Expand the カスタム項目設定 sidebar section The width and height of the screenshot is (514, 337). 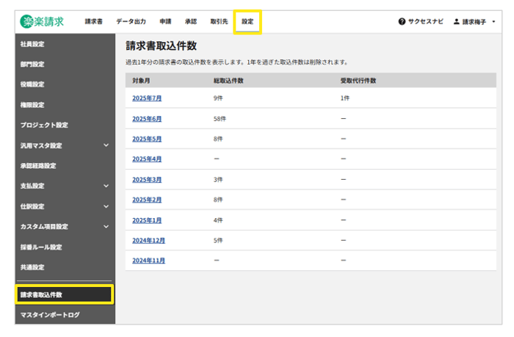106,226
